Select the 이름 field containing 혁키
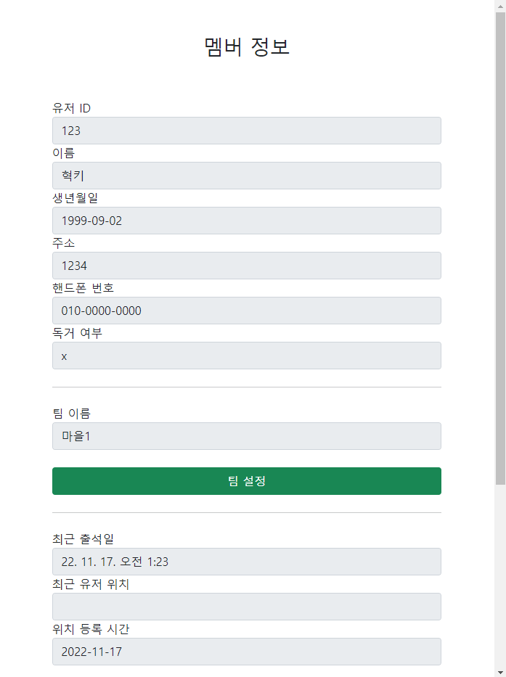The height and width of the screenshot is (677, 506). 246,176
